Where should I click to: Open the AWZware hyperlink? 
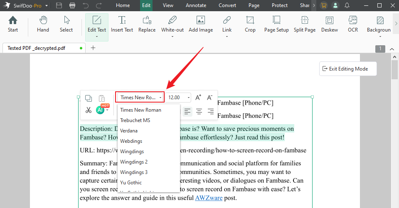(x=209, y=198)
